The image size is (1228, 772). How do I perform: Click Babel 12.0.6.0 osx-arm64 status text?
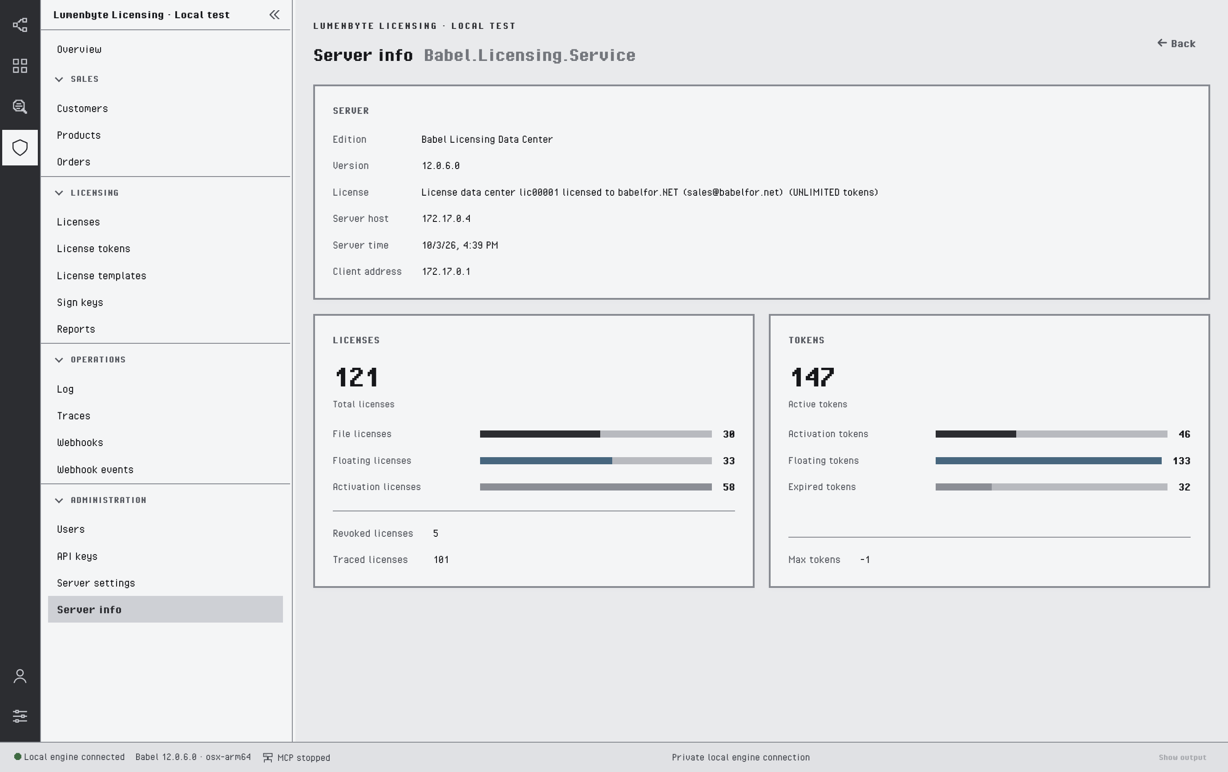tap(193, 757)
